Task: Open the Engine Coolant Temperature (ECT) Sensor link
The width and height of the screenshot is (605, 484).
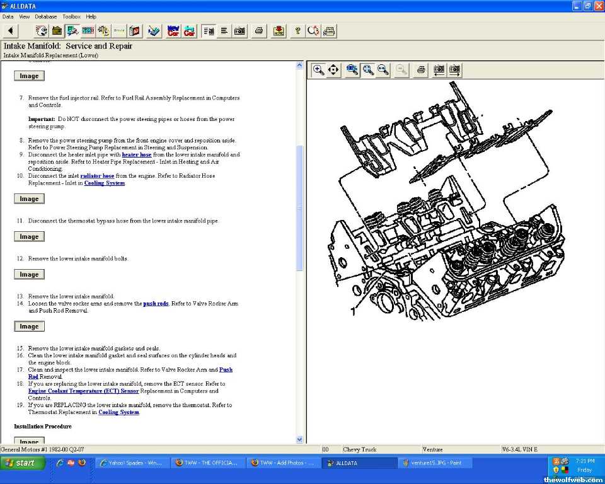Action: pos(83,391)
